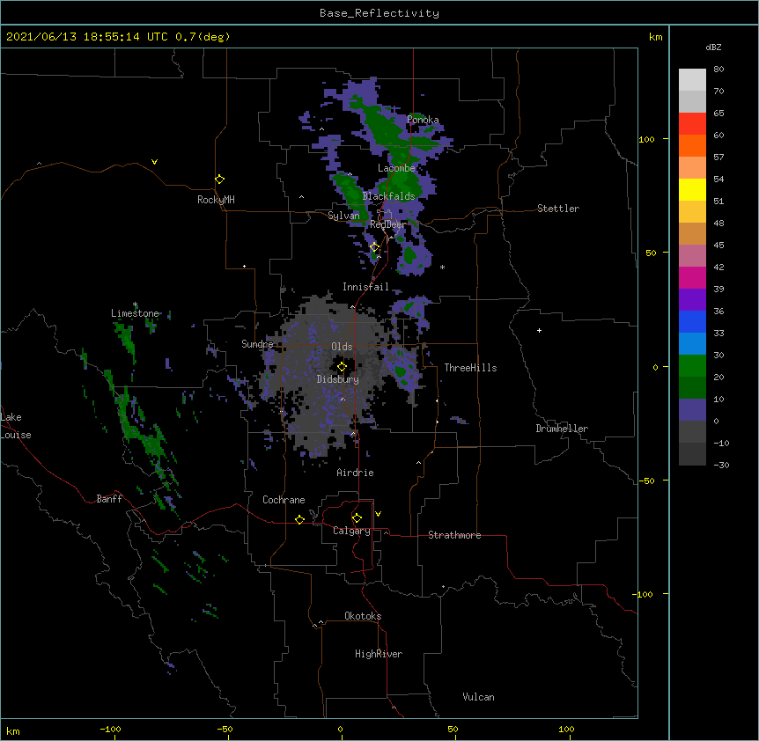759x741 pixels.
Task: Click the RockyMH label
Action: (x=216, y=200)
